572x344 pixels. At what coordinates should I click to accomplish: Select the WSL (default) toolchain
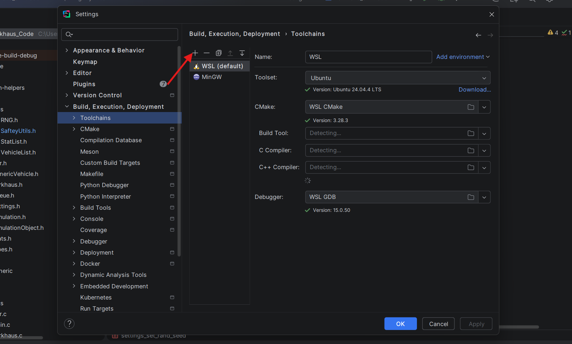tap(220, 66)
